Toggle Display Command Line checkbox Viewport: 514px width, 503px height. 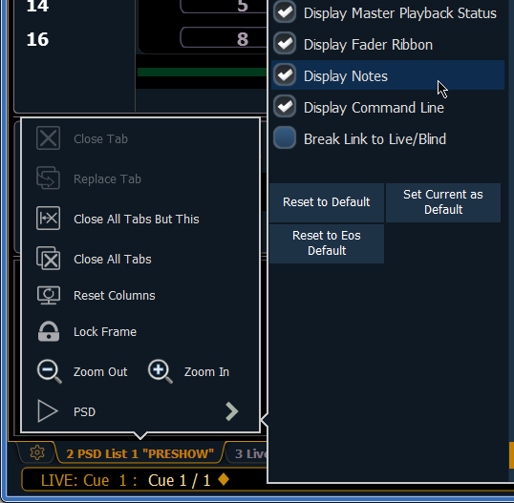point(285,107)
